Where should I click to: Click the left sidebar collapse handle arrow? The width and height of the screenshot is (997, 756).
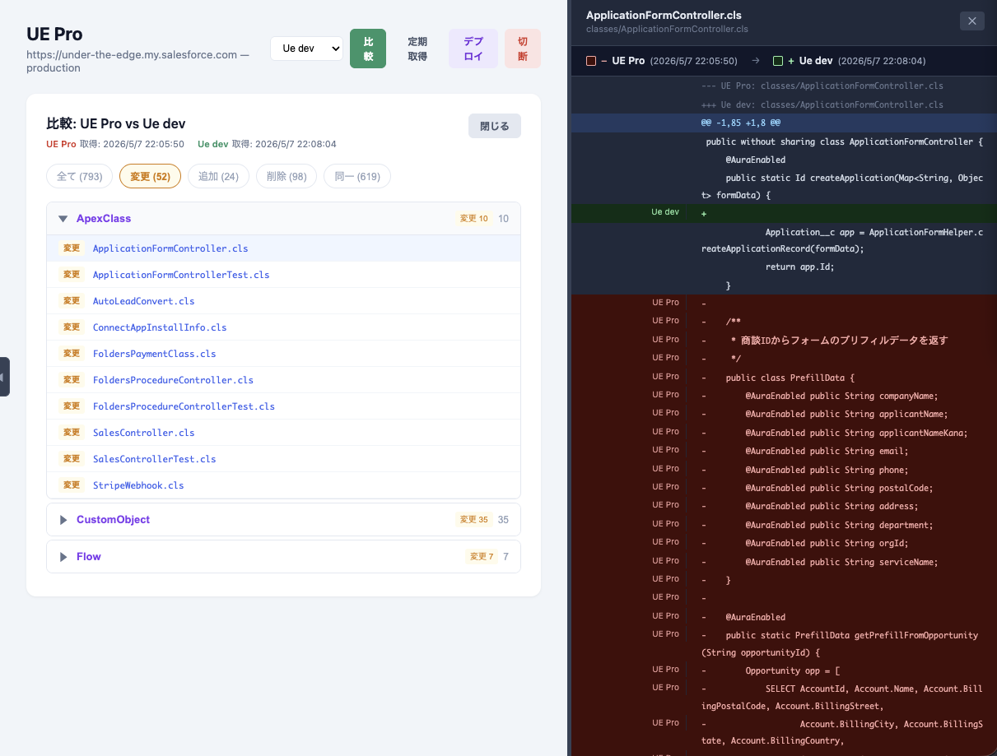3,377
